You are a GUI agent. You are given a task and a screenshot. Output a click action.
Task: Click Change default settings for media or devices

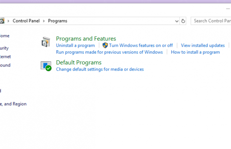click(x=100, y=69)
